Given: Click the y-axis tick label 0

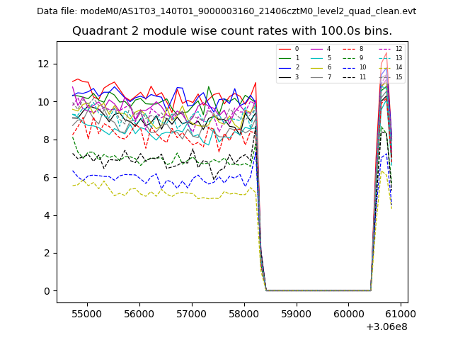Looking at the screenshot, I should pyautogui.click(x=47, y=291).
